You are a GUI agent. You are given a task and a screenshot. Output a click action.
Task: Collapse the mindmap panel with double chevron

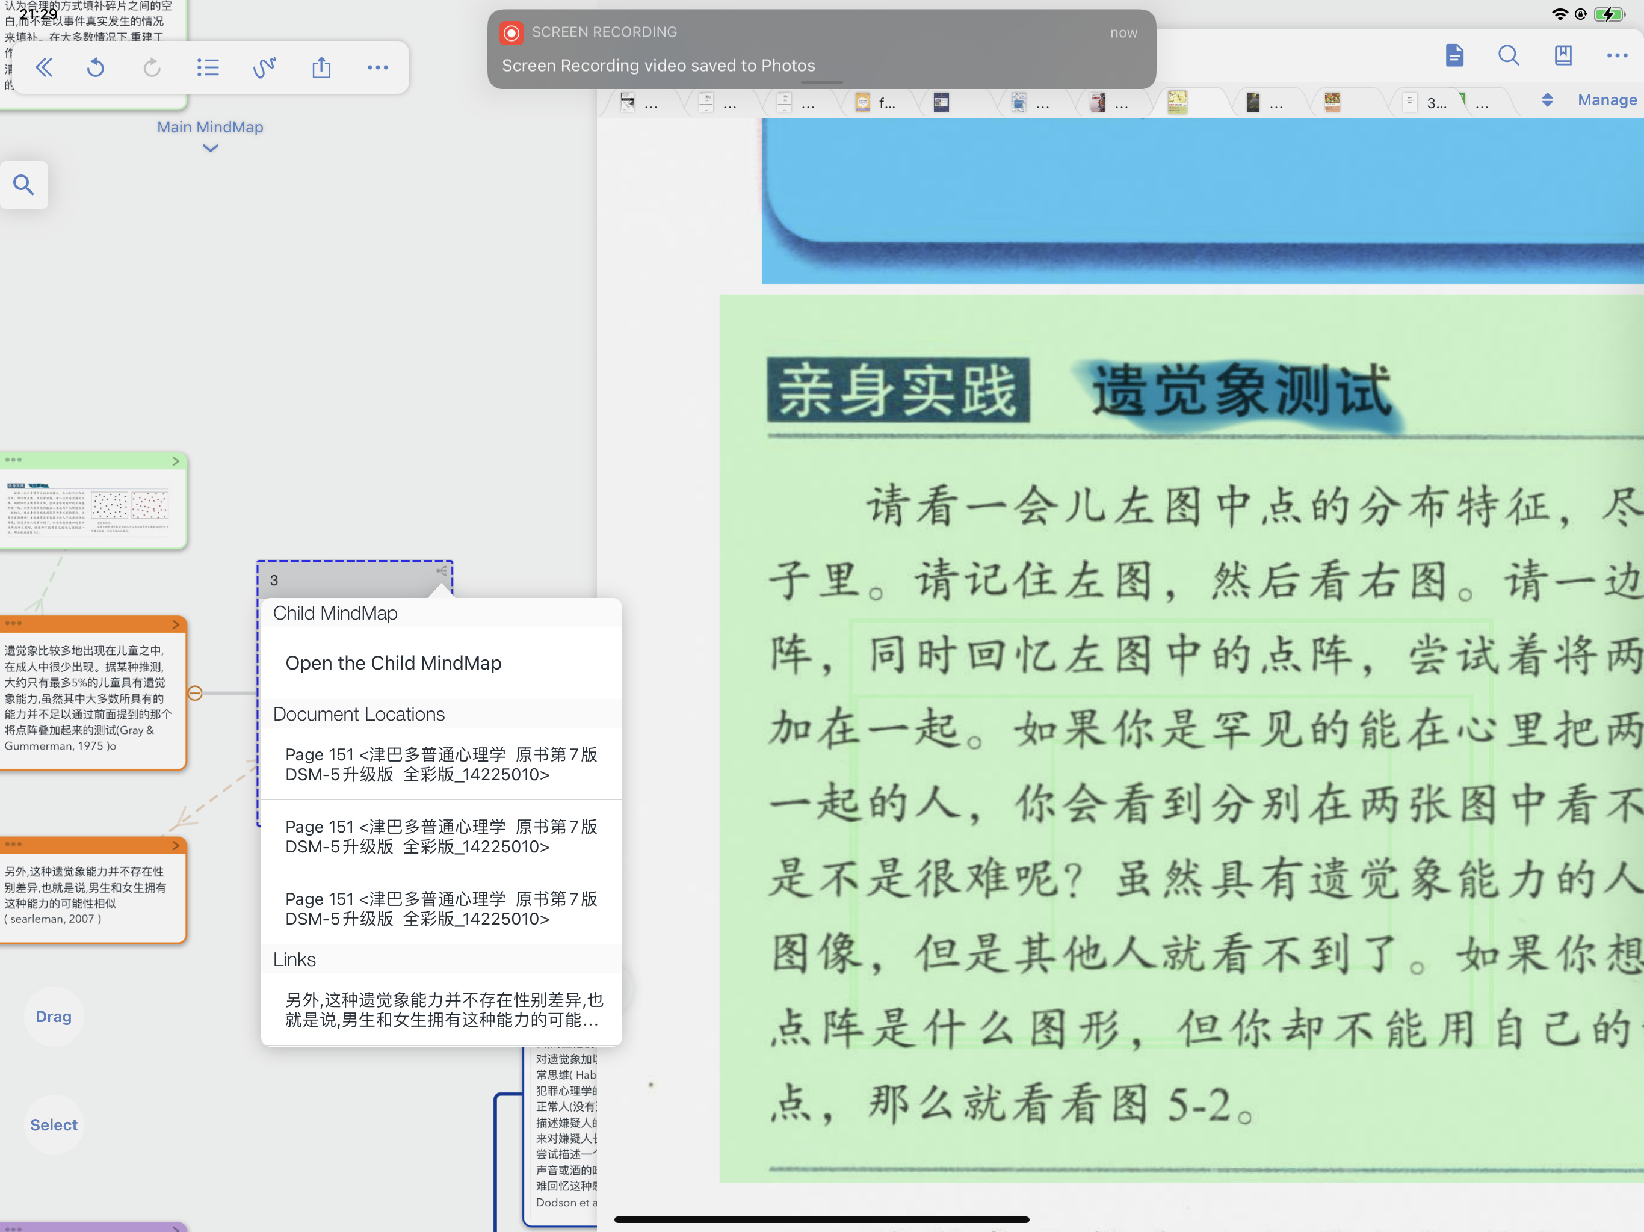44,67
